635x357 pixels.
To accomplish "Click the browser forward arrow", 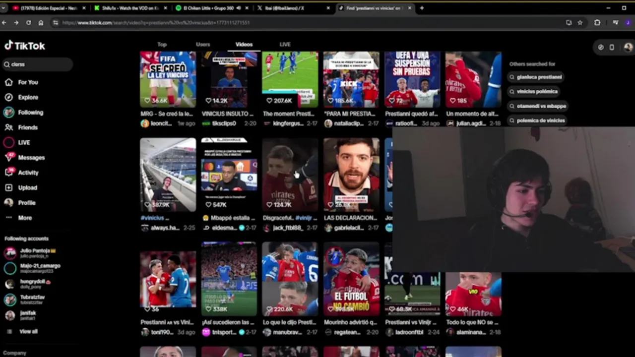I will point(16,22).
